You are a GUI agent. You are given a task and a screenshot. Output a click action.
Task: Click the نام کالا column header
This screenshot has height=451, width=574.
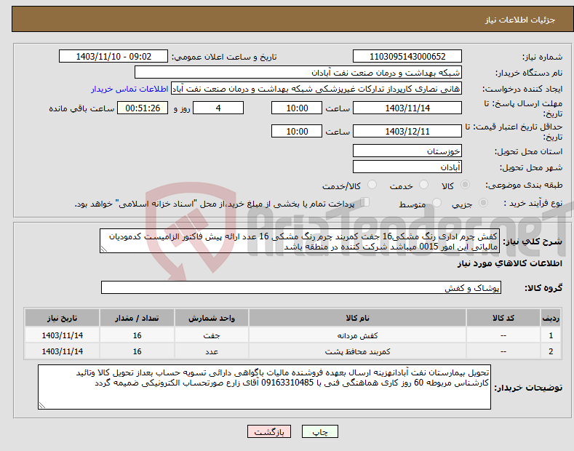point(357,318)
